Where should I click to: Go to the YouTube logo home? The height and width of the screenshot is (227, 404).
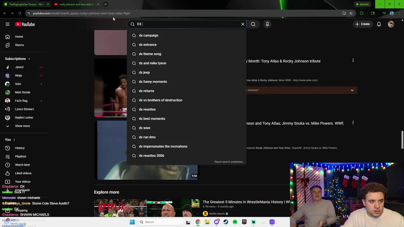25,24
